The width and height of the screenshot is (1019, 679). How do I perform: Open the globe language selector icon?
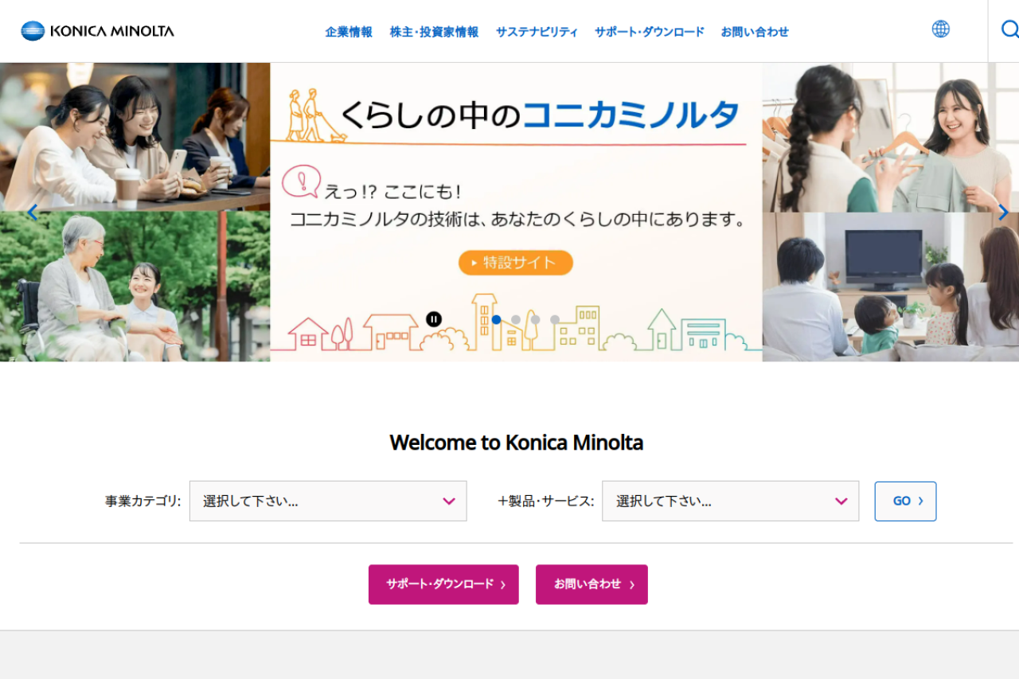pyautogui.click(x=941, y=29)
